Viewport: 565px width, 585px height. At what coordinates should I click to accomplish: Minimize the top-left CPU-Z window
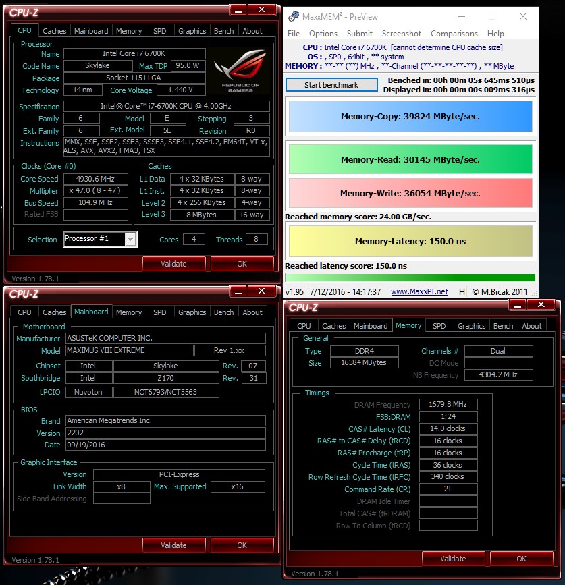pyautogui.click(x=238, y=10)
